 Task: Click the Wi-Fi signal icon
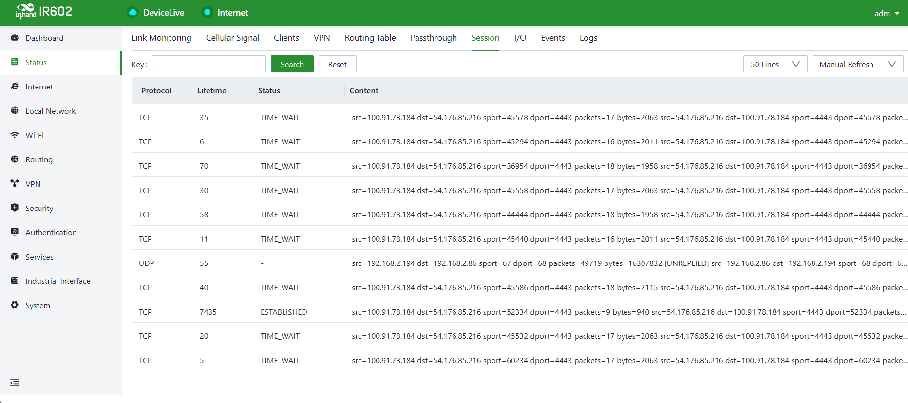click(15, 135)
